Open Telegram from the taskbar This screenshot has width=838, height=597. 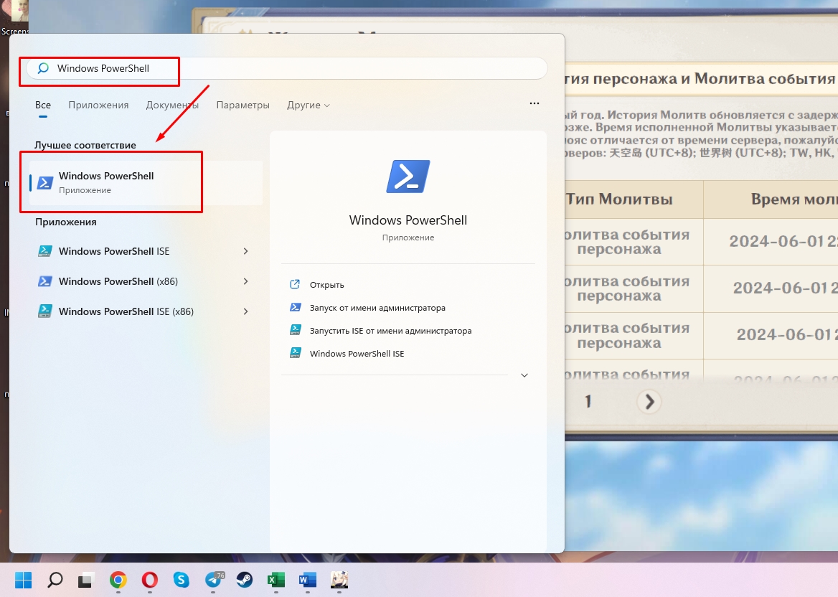(x=214, y=580)
